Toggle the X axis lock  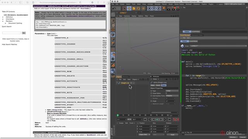click(x=149, y=8)
